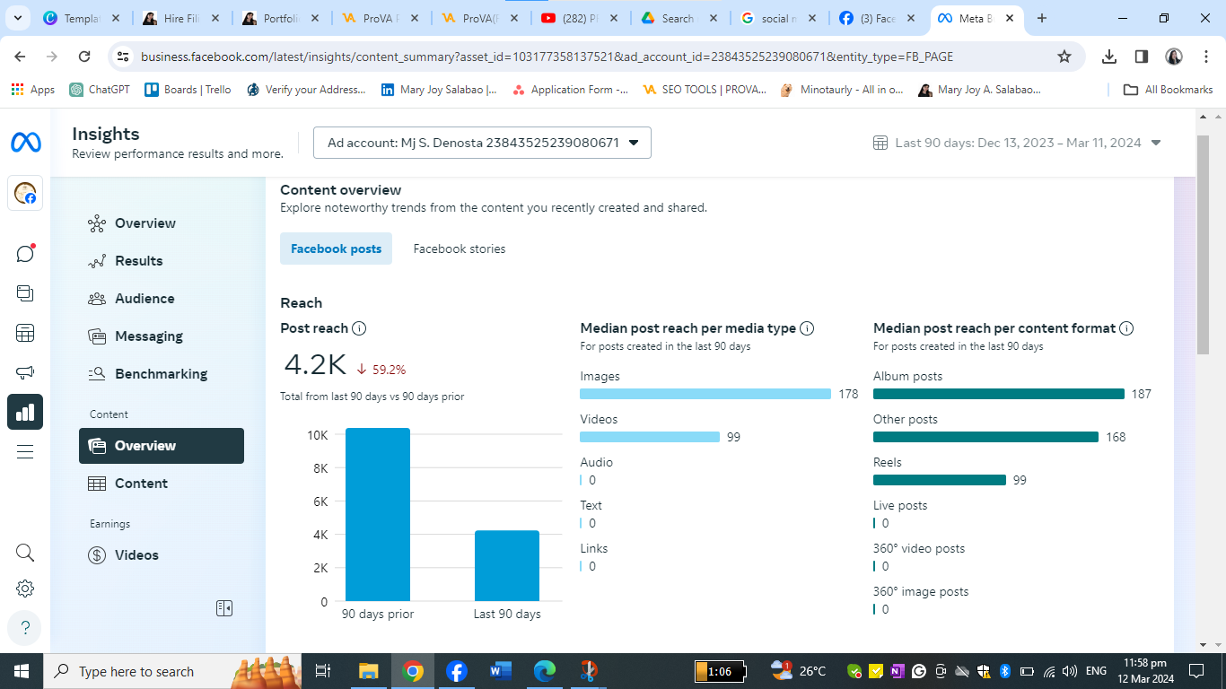
Task: Click info icon beside Median post reach per content format
Action: 1126,328
